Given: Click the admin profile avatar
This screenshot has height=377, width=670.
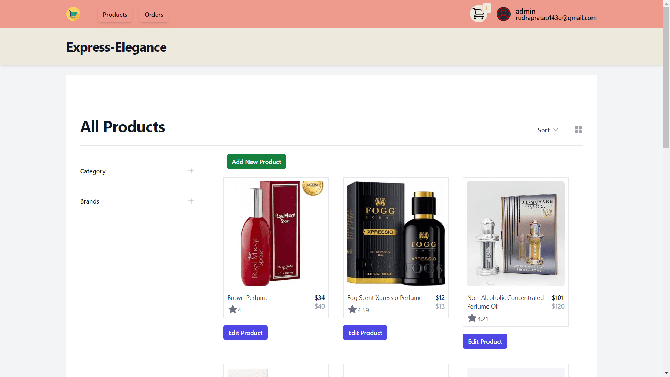Looking at the screenshot, I should [x=504, y=14].
